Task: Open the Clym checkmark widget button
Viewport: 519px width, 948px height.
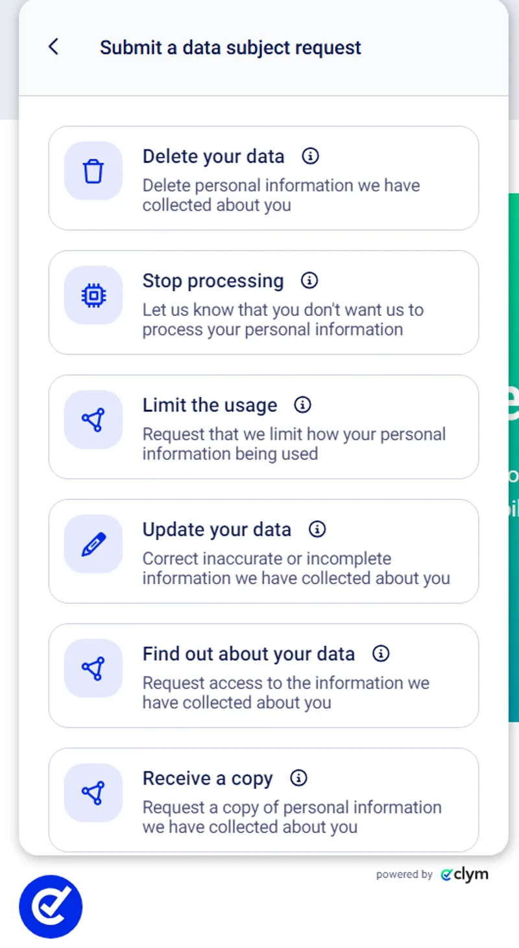Action: click(50, 906)
